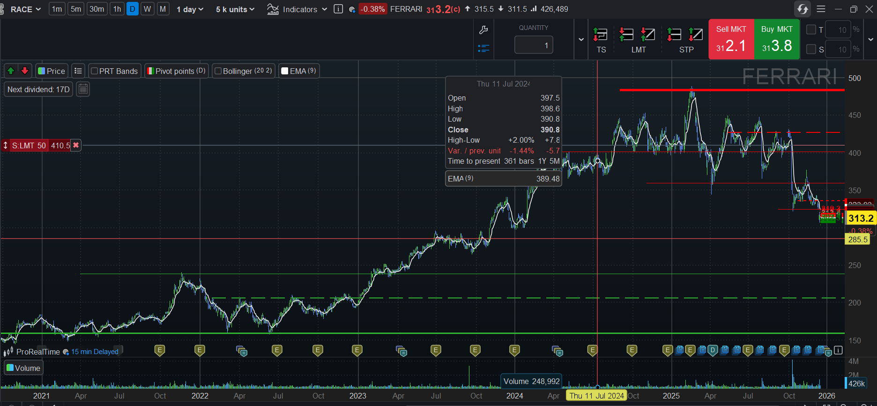The height and width of the screenshot is (406, 877).
Task: Enable the PRT Bands checkbox
Action: pyautogui.click(x=95, y=71)
